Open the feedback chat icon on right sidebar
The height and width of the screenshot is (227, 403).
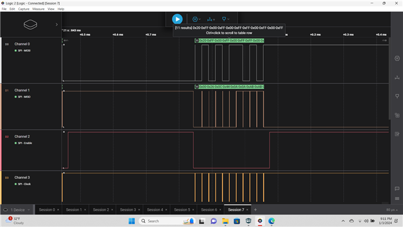397,189
